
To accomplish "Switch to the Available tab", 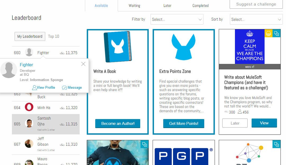I will coord(101,6).
